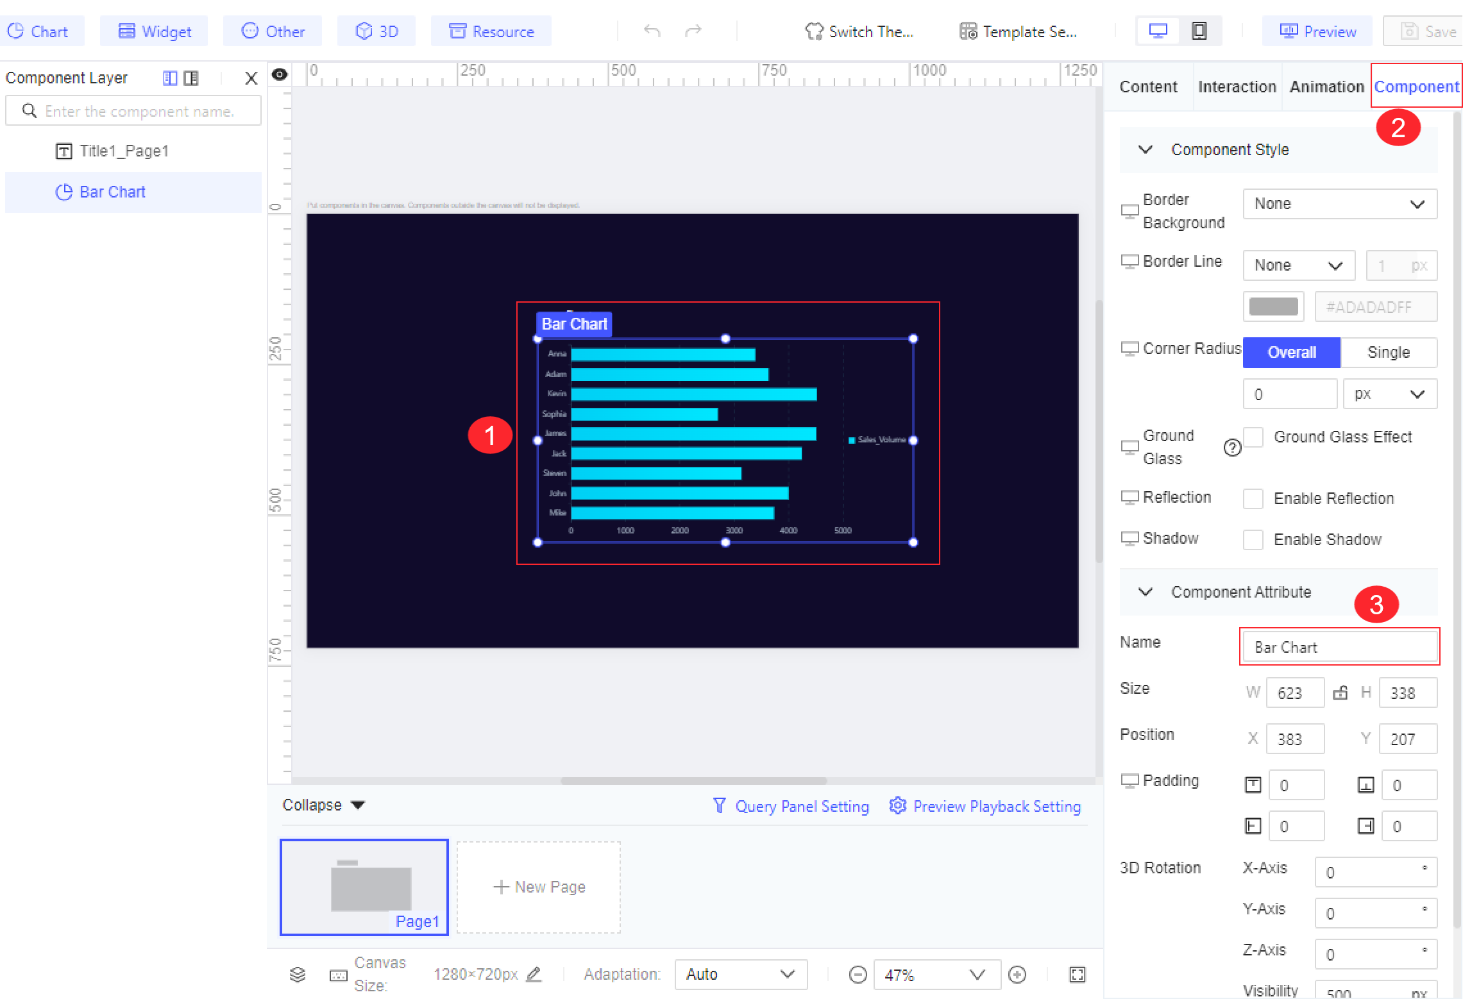Select Title1_Page1 layer in list

tap(133, 151)
